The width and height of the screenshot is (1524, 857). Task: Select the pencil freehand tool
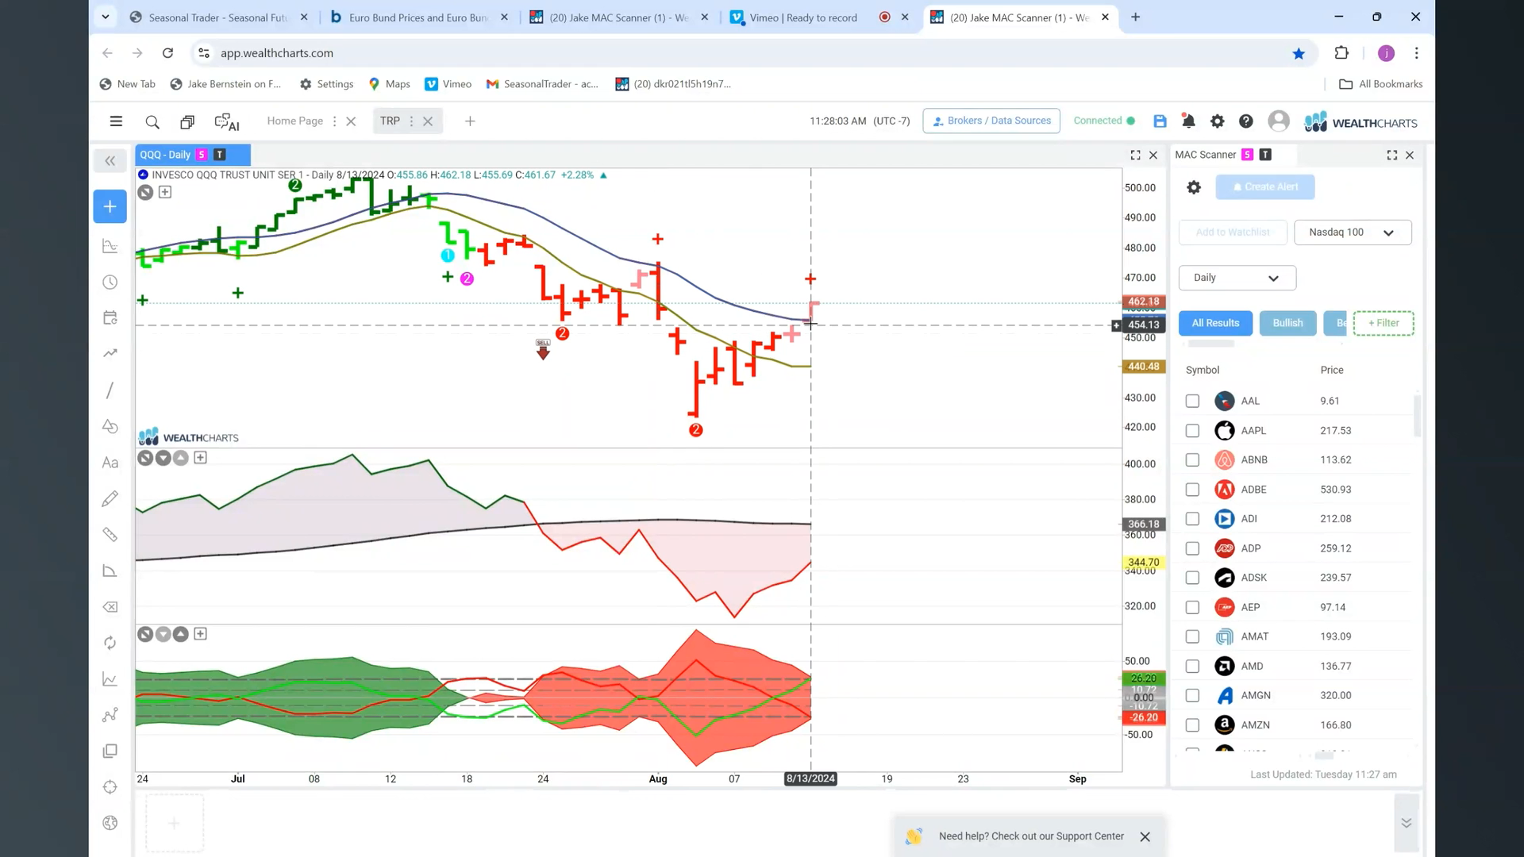point(110,498)
